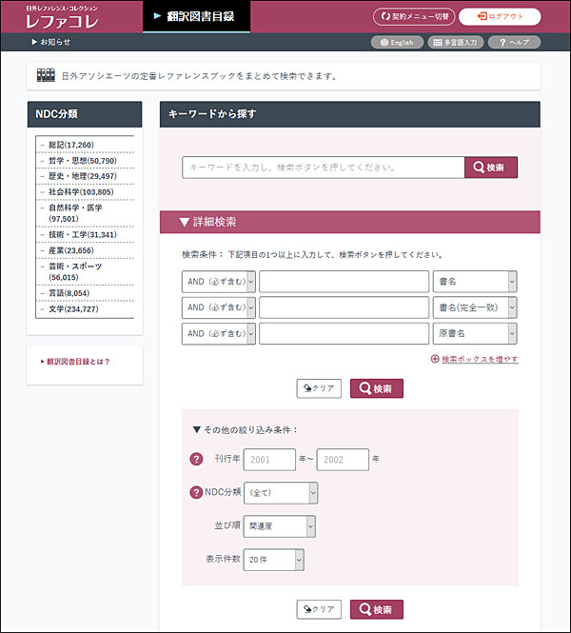Open the 翻訳図書目録とは？ link

[76, 362]
